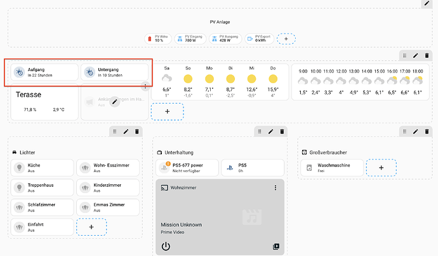Add a new badge next to PV Export
Screen dimensions: 438x256
286,39
